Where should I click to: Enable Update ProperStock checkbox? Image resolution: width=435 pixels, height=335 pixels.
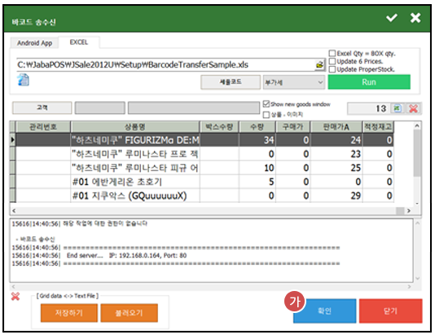[332, 69]
